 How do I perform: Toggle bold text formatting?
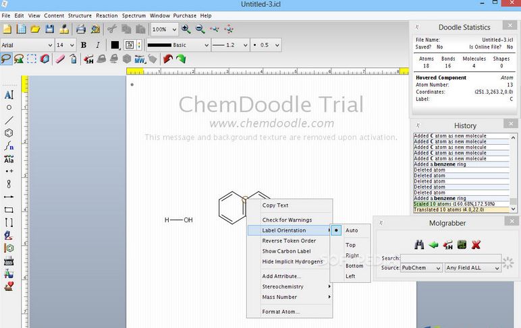tap(84, 45)
